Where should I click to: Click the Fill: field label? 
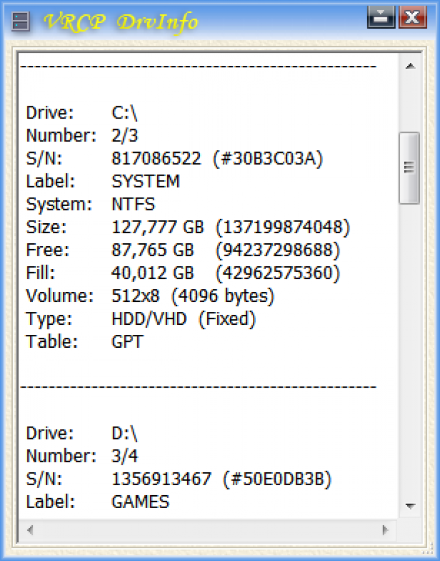click(40, 273)
